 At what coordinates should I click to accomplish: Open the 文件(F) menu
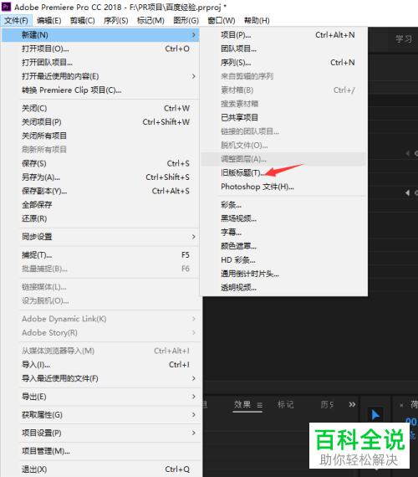click(16, 21)
